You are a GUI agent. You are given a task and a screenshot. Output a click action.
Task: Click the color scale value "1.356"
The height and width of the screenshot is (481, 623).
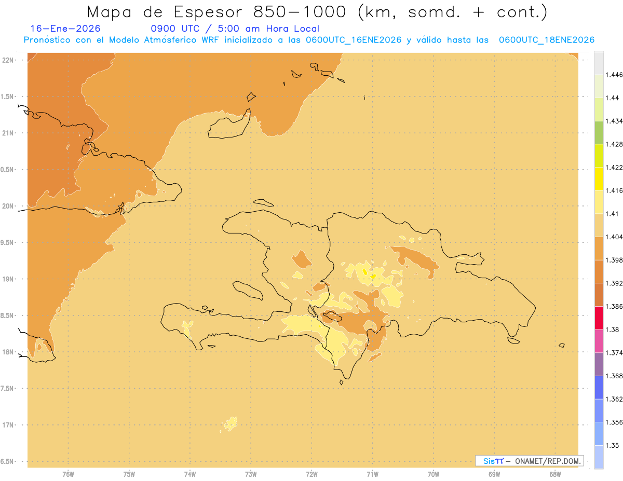pos(615,422)
